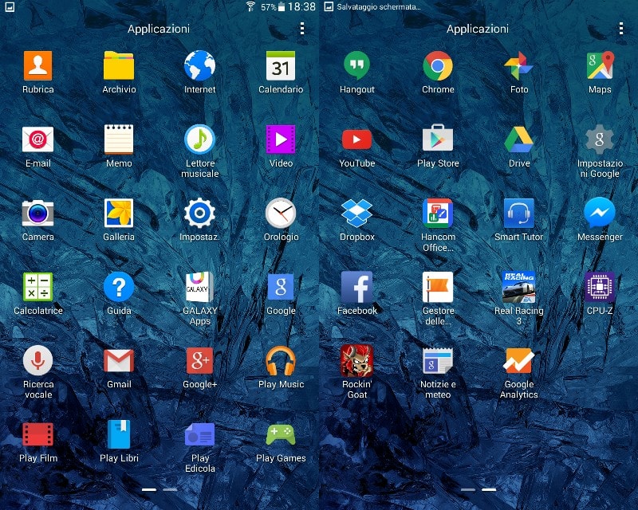
Task: Launch Google Analytics app
Action: tap(518, 360)
